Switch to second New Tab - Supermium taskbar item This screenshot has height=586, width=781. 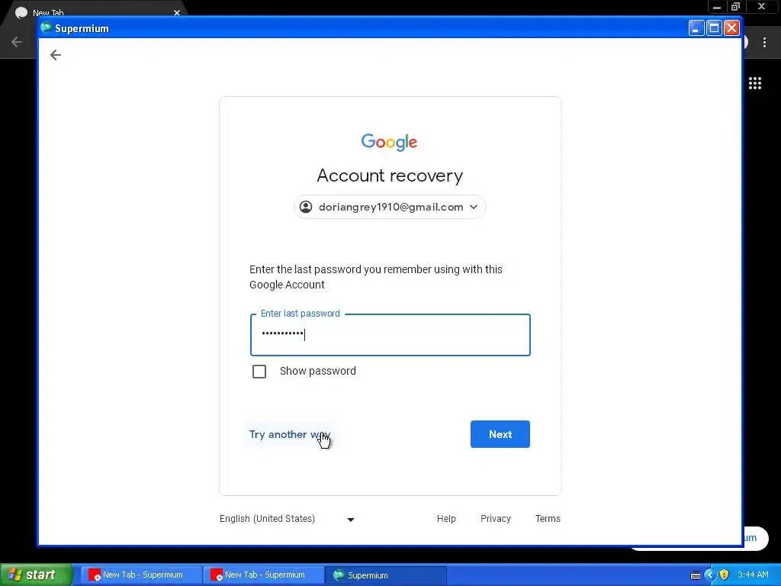tap(263, 575)
